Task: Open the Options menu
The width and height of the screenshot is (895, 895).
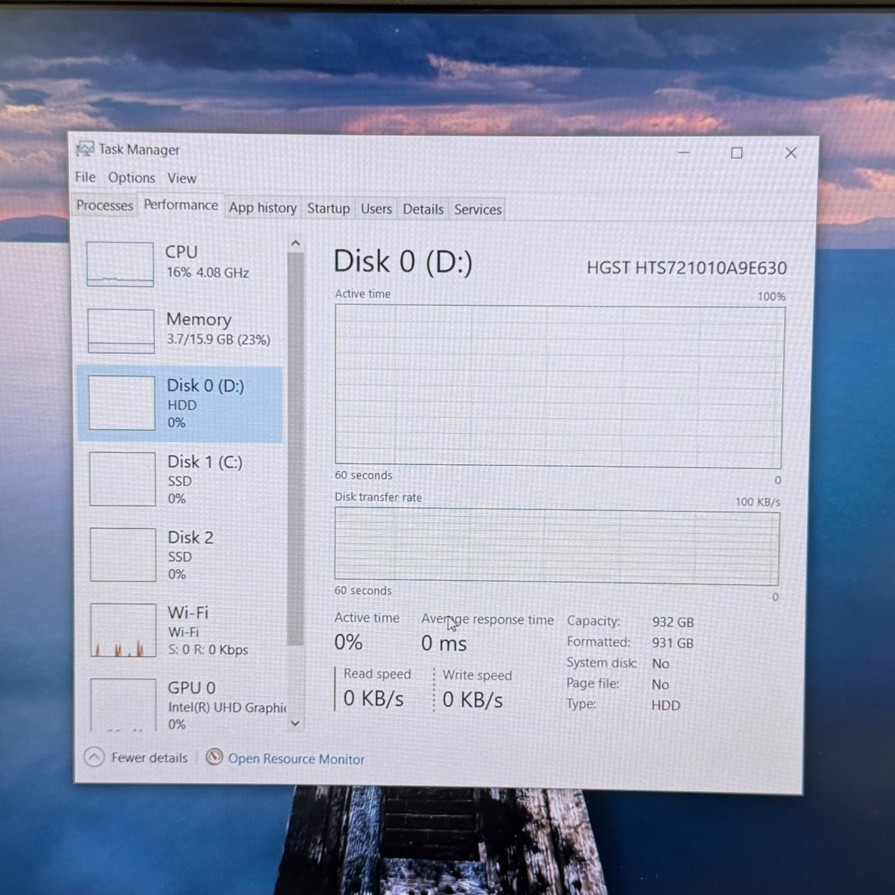Action: [x=131, y=178]
